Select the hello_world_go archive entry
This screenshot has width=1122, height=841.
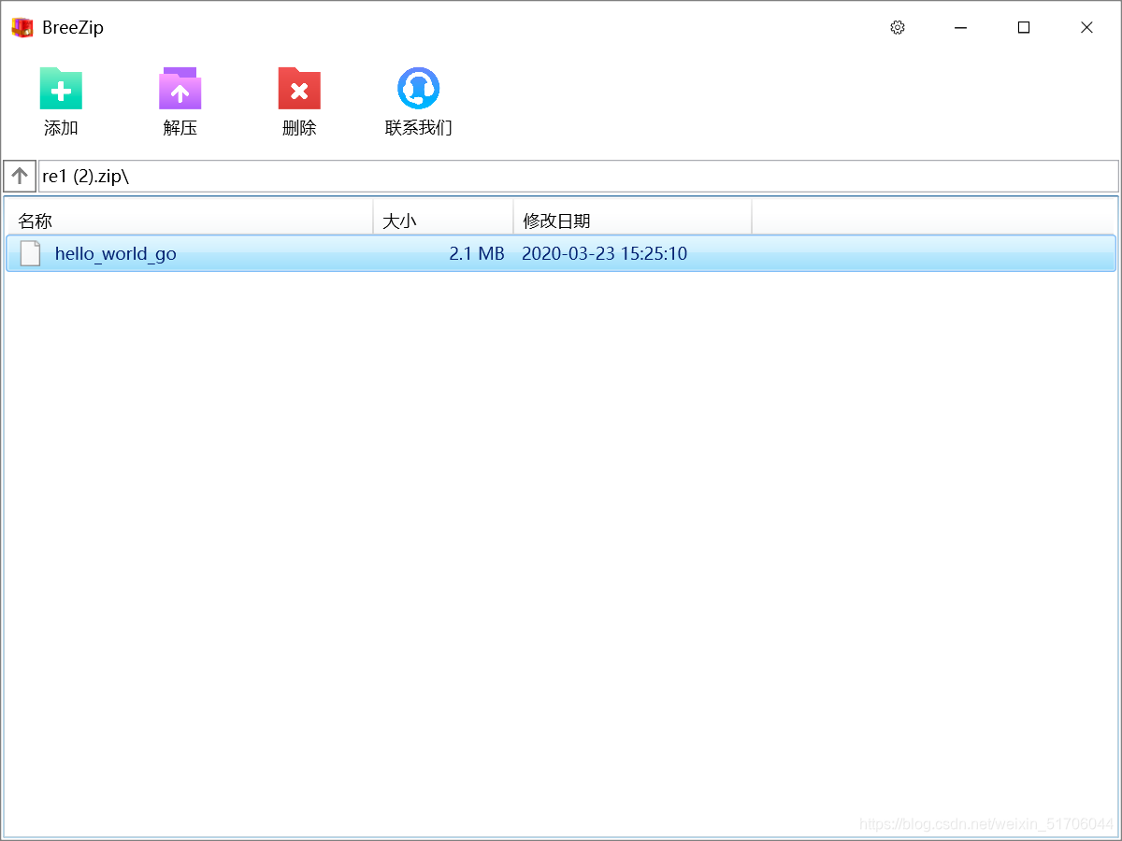[x=280, y=253]
